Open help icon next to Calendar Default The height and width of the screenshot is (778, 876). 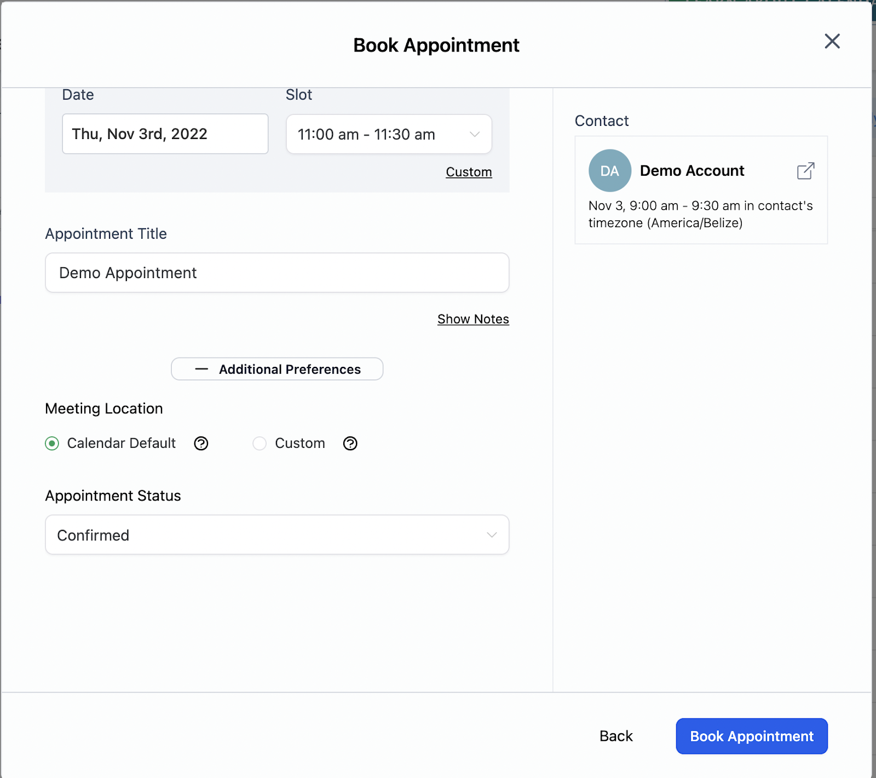(201, 443)
